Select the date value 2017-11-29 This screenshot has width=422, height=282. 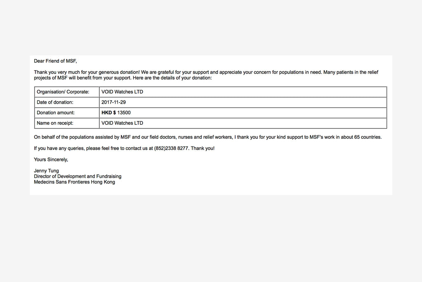(114, 102)
